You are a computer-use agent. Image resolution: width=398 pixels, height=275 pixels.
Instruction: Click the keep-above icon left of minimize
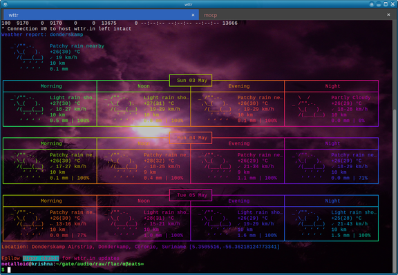372,4
